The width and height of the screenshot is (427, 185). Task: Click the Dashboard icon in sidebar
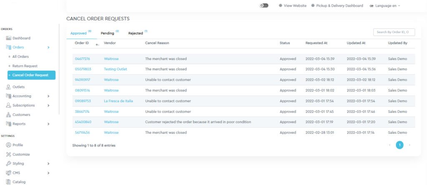point(9,38)
